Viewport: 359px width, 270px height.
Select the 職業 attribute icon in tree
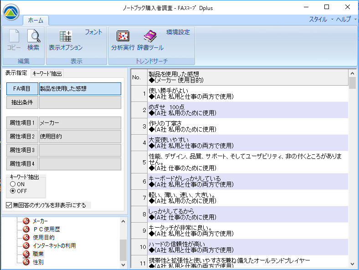pyautogui.click(x=26, y=254)
